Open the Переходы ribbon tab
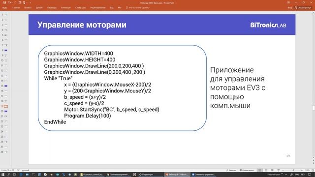 click(52, 8)
